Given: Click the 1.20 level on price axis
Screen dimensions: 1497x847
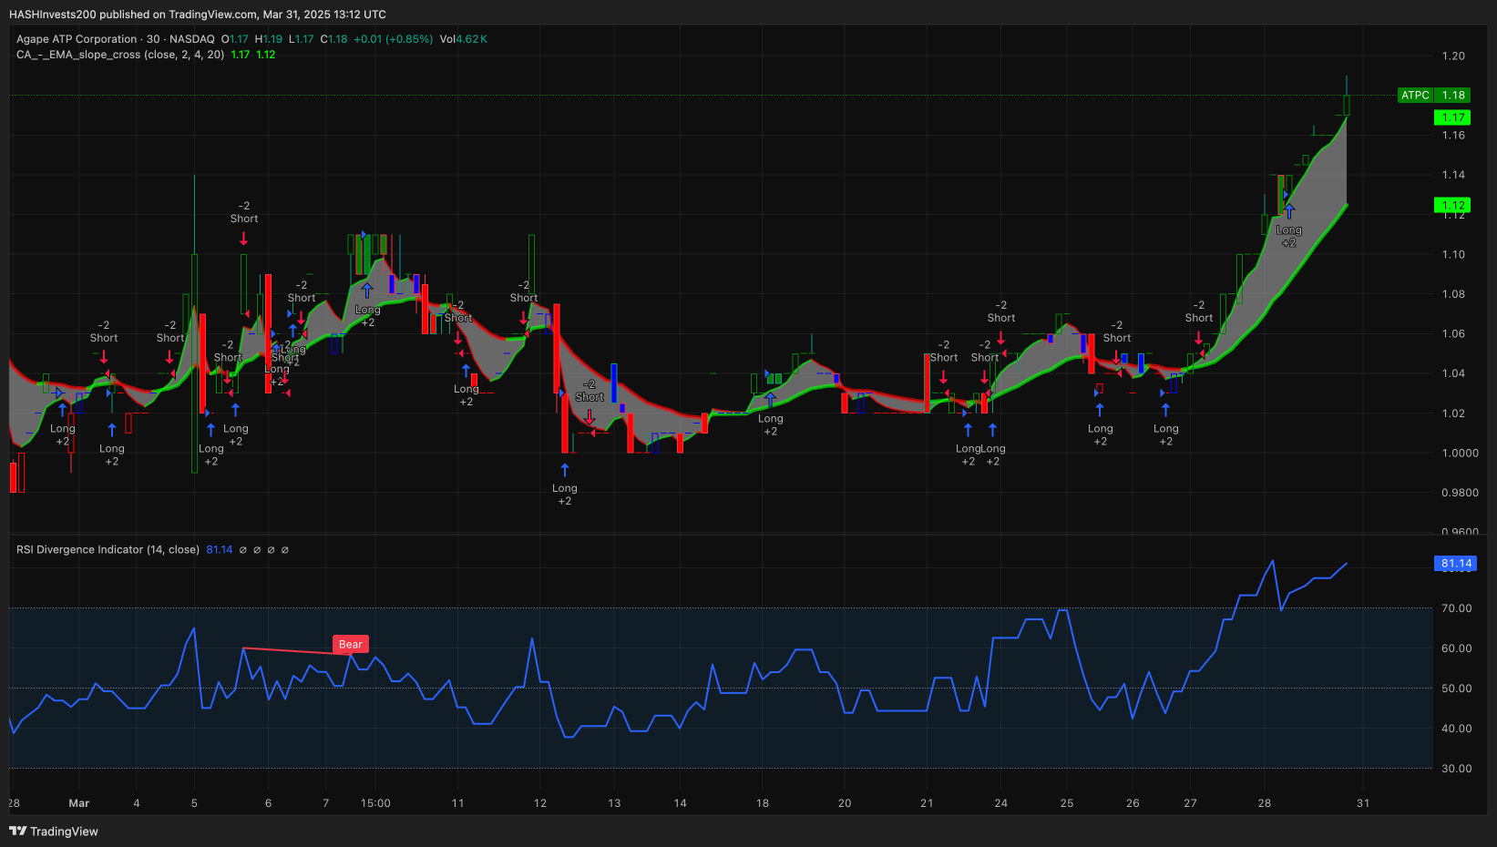Looking at the screenshot, I should point(1453,56).
